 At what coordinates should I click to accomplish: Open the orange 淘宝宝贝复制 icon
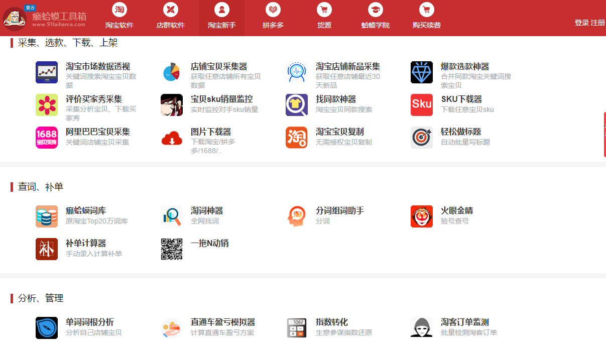click(297, 138)
